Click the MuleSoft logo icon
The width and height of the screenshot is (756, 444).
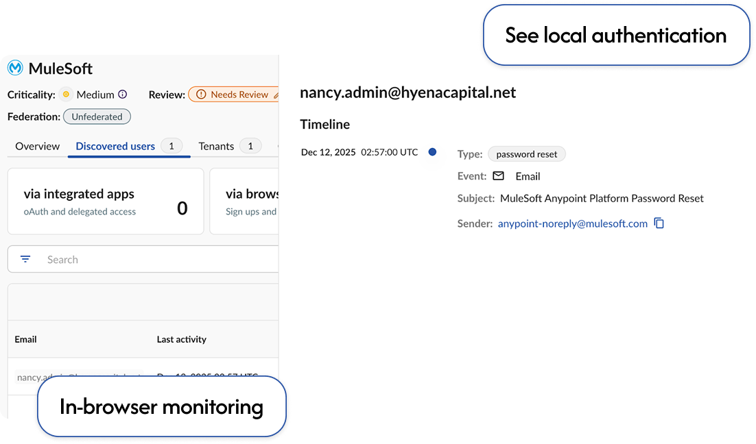(x=15, y=68)
